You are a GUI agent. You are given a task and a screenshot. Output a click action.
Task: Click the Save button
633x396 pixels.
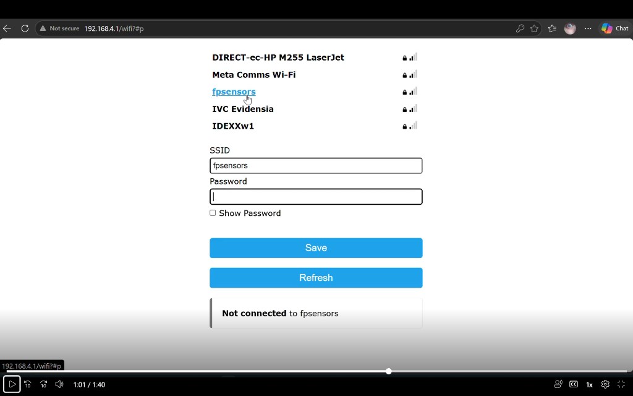coord(316,247)
